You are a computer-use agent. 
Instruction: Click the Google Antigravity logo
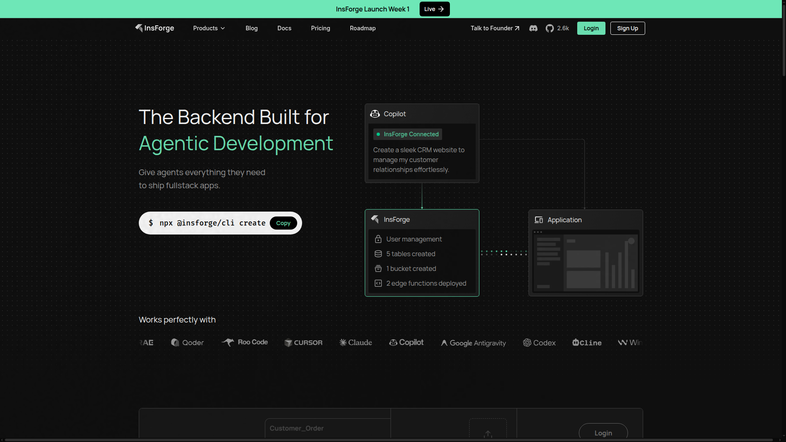[x=473, y=343]
